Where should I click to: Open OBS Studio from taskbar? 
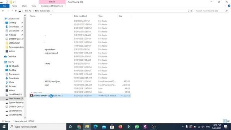coord(153,127)
